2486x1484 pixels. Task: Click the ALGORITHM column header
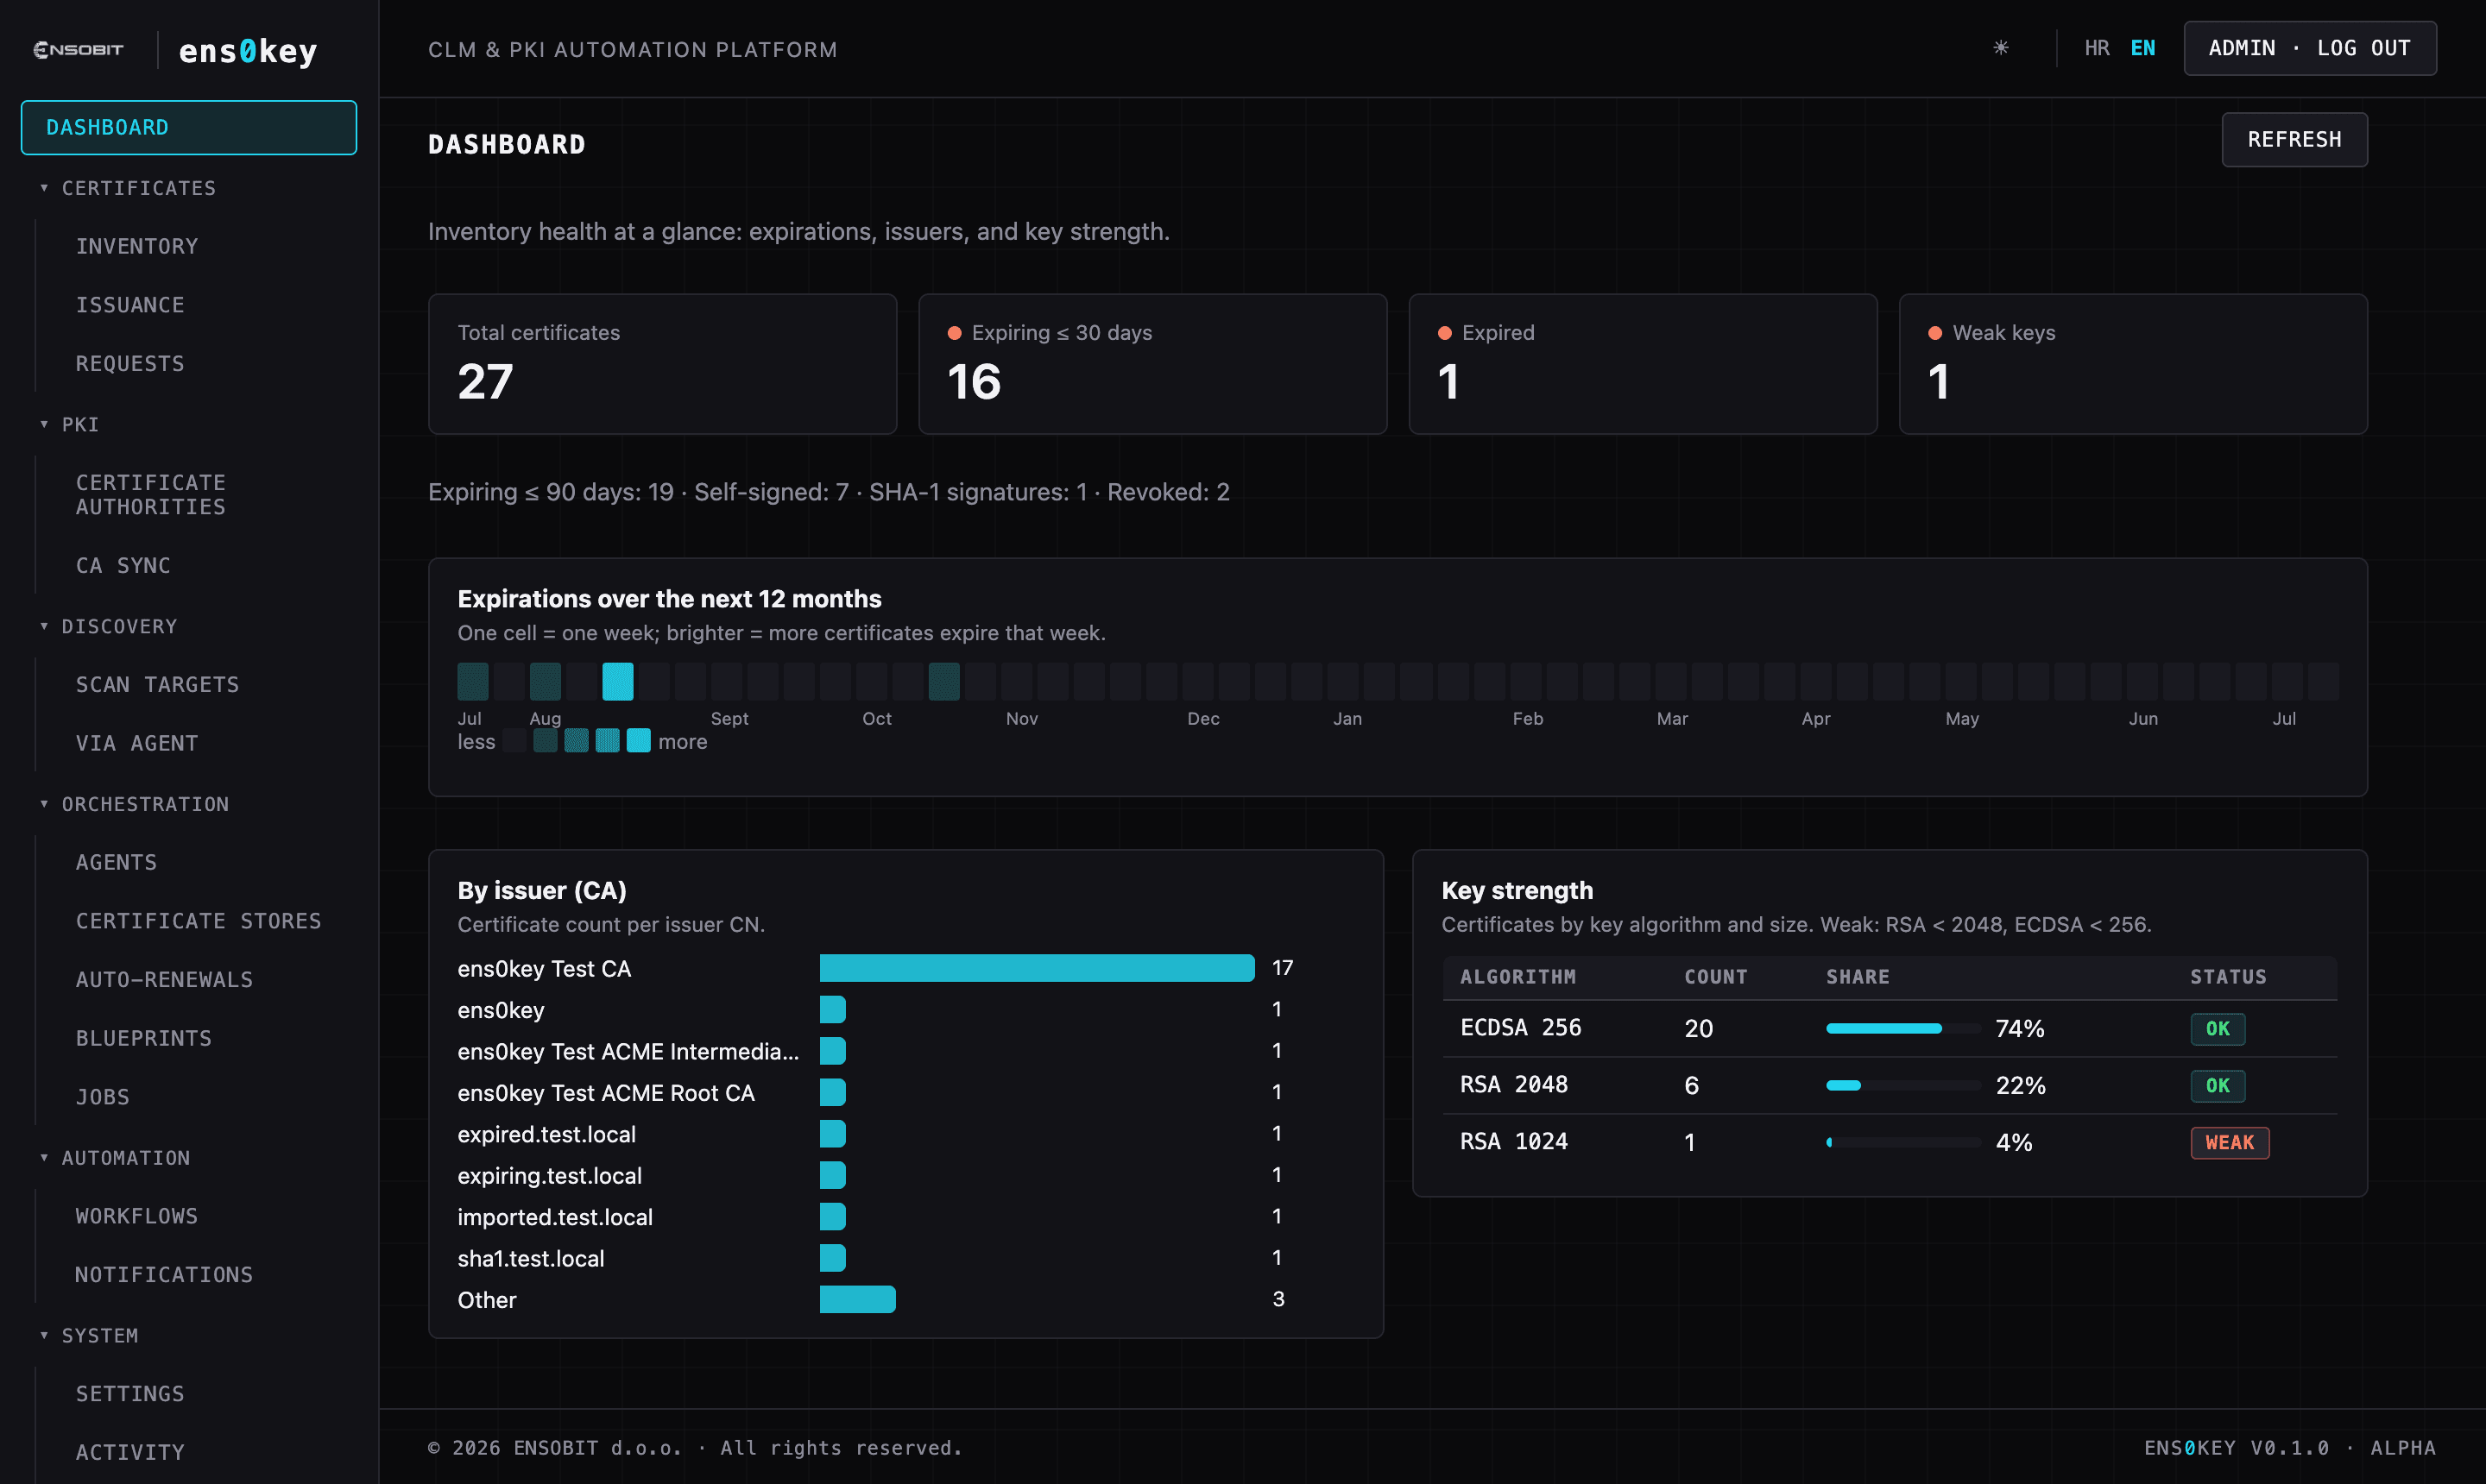pos(1517,977)
